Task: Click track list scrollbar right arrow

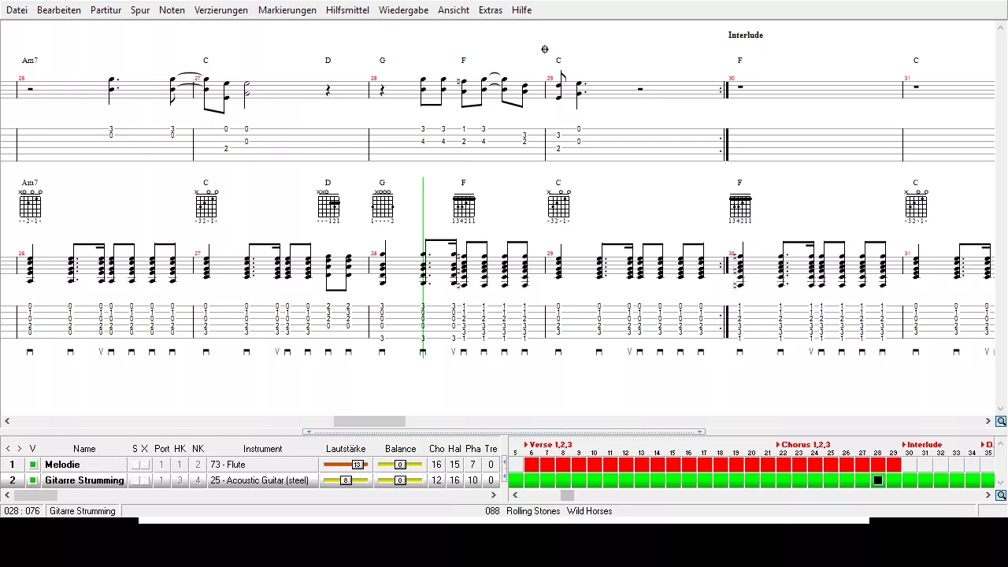Action: 493,495
